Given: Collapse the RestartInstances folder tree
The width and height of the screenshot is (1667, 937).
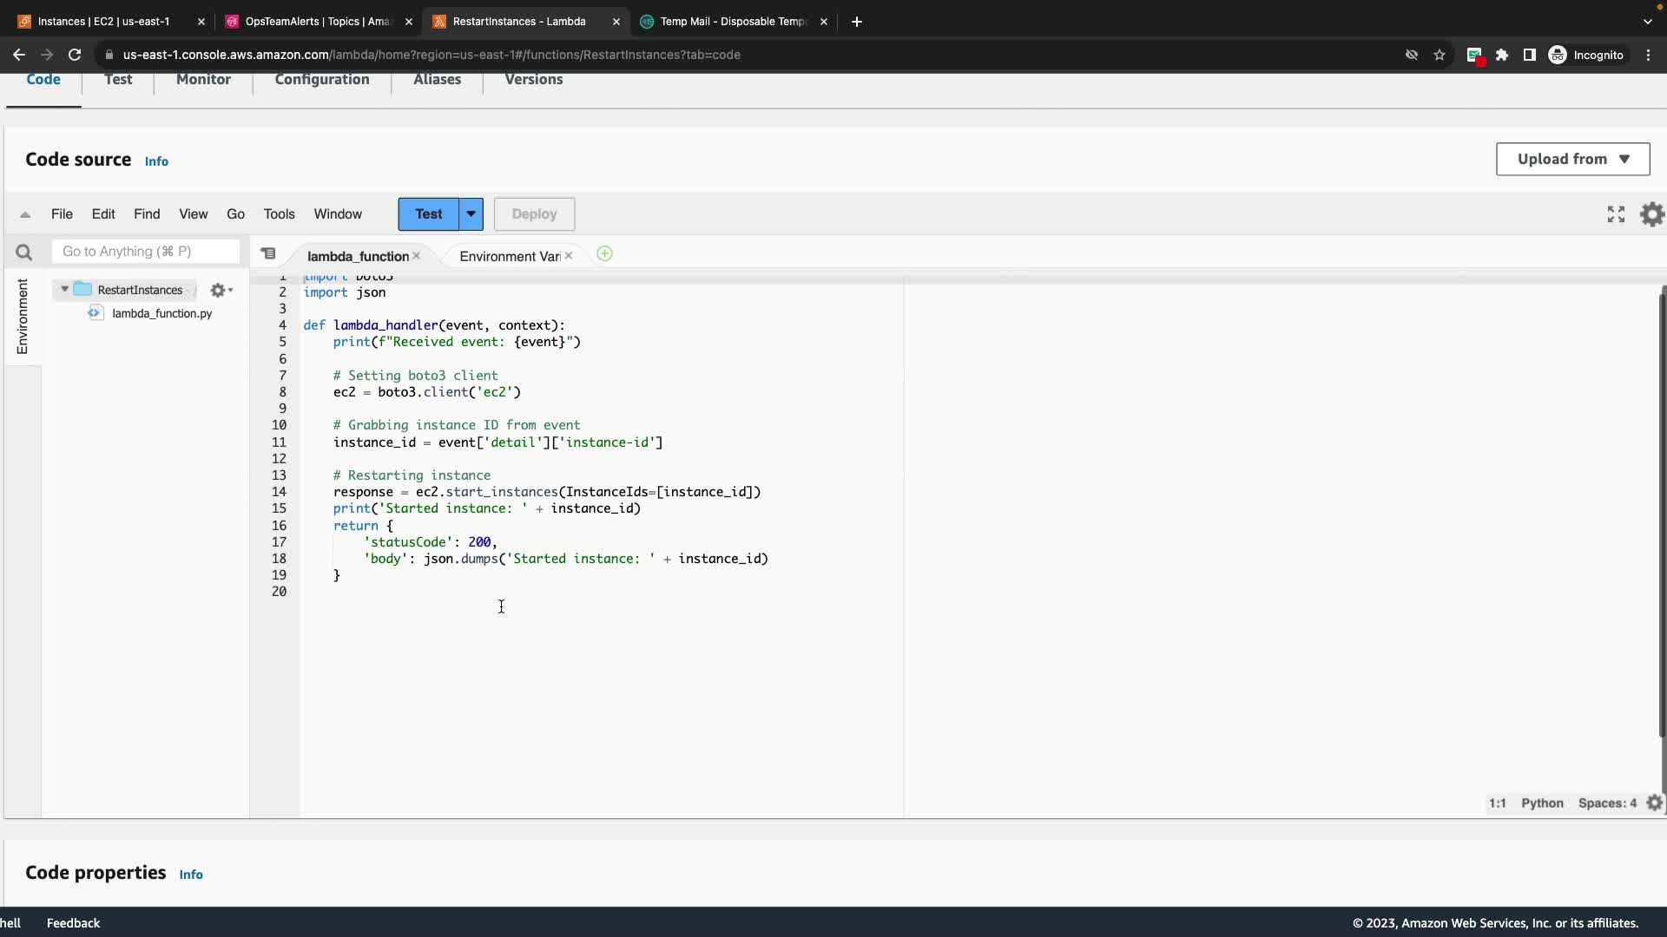Looking at the screenshot, I should pos(64,290).
